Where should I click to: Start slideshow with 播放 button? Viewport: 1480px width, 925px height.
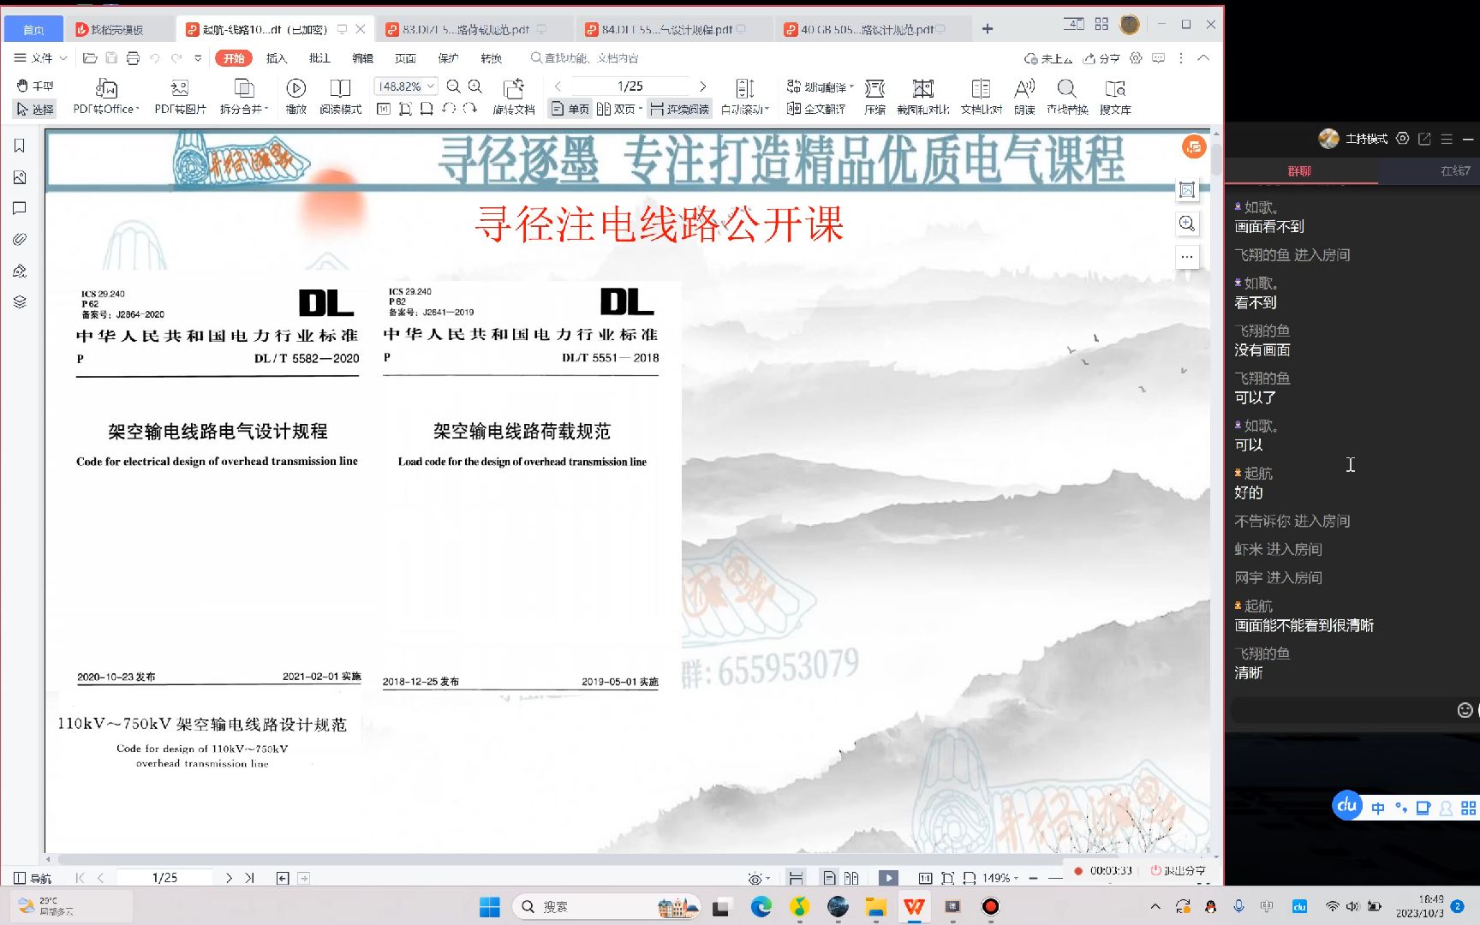pyautogui.click(x=296, y=97)
